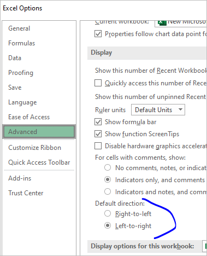207x256 pixels.
Task: Disable Show function ScreenTips
Action: (98, 134)
